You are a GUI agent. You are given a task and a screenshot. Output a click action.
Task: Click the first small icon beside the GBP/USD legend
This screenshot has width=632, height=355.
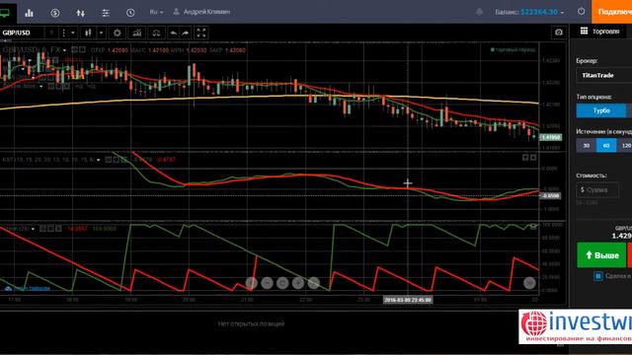click(75, 50)
